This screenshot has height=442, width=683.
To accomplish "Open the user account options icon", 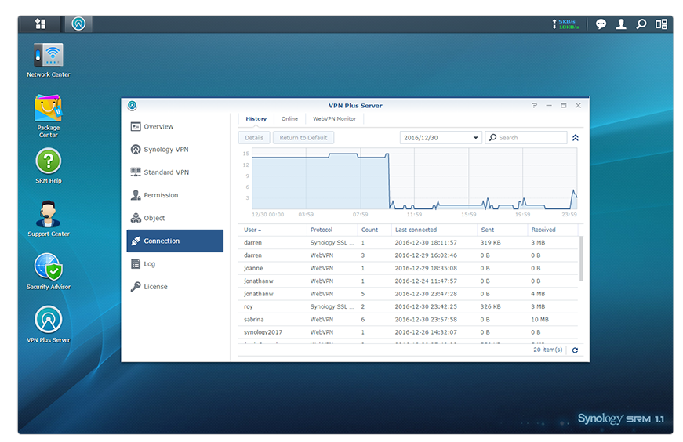I will tap(621, 24).
